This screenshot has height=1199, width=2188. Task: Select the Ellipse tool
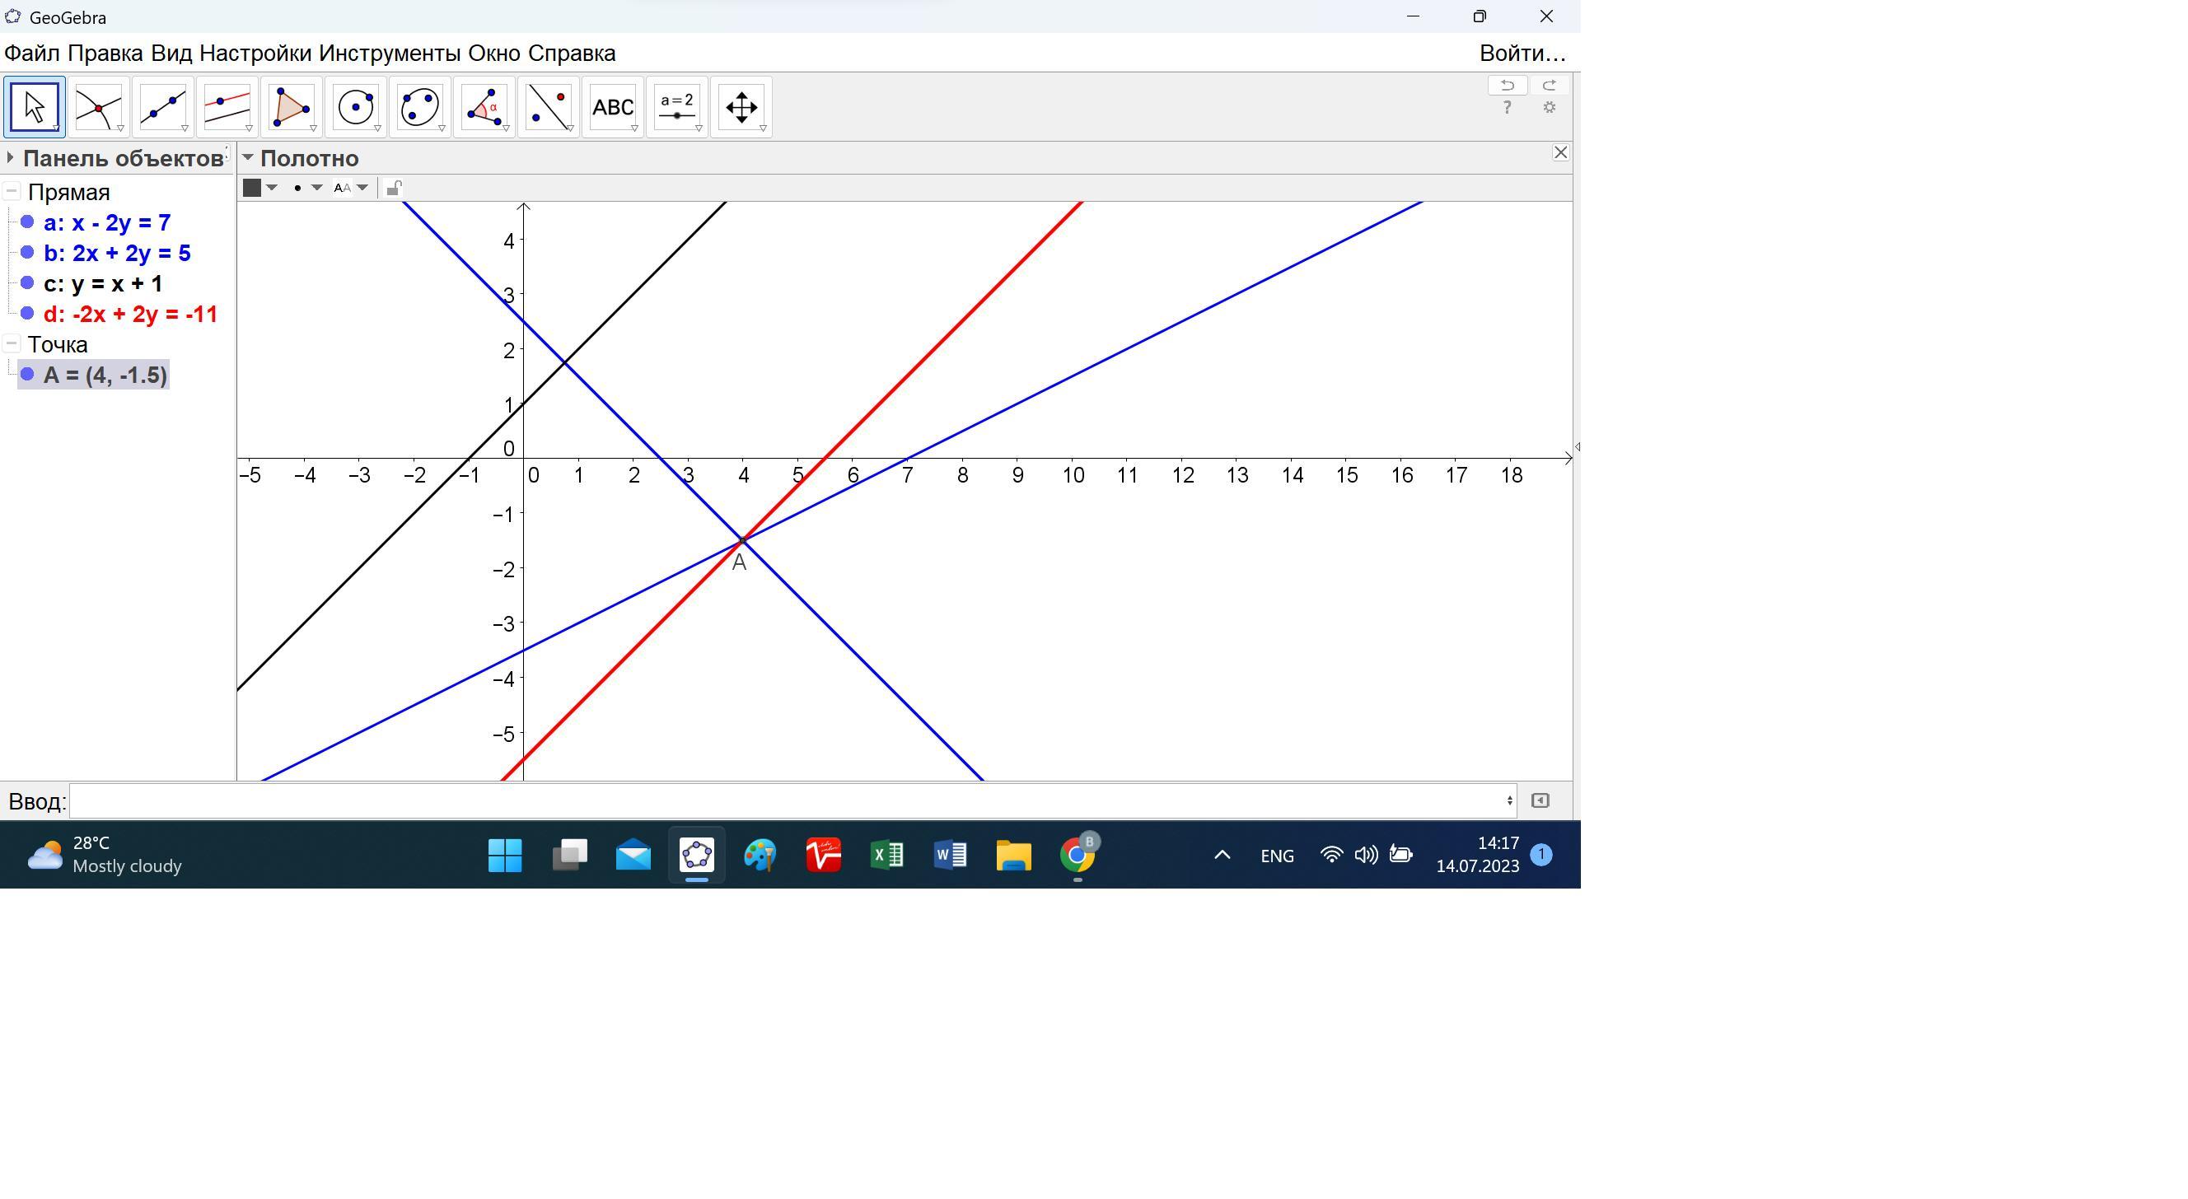point(419,107)
